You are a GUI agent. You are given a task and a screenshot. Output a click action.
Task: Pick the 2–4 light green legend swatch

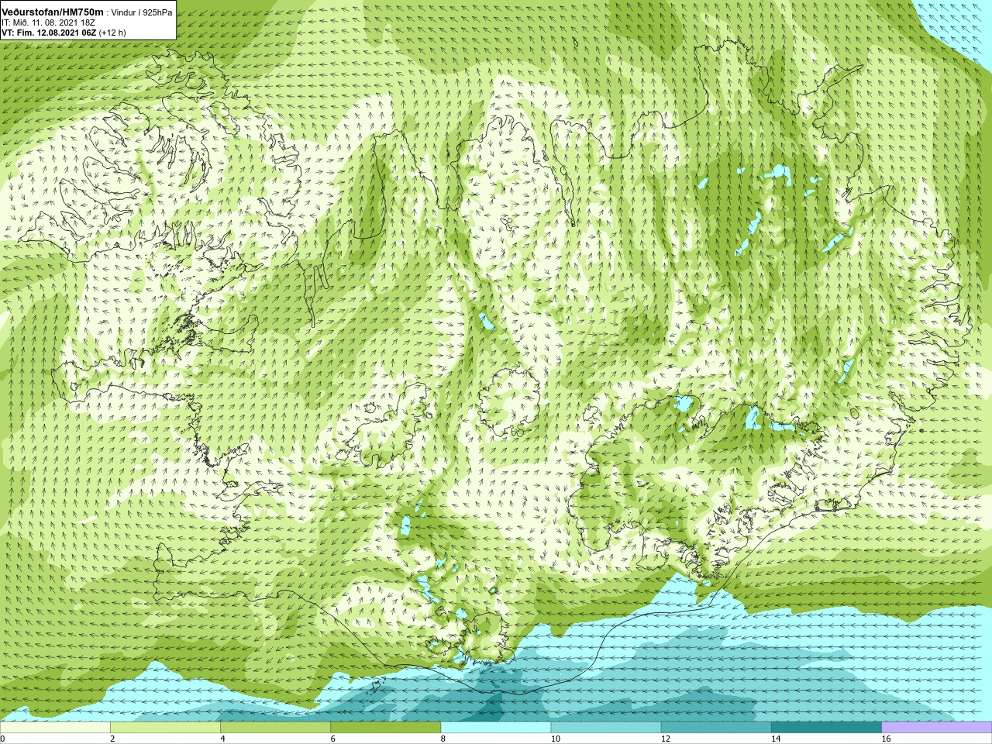pyautogui.click(x=165, y=728)
